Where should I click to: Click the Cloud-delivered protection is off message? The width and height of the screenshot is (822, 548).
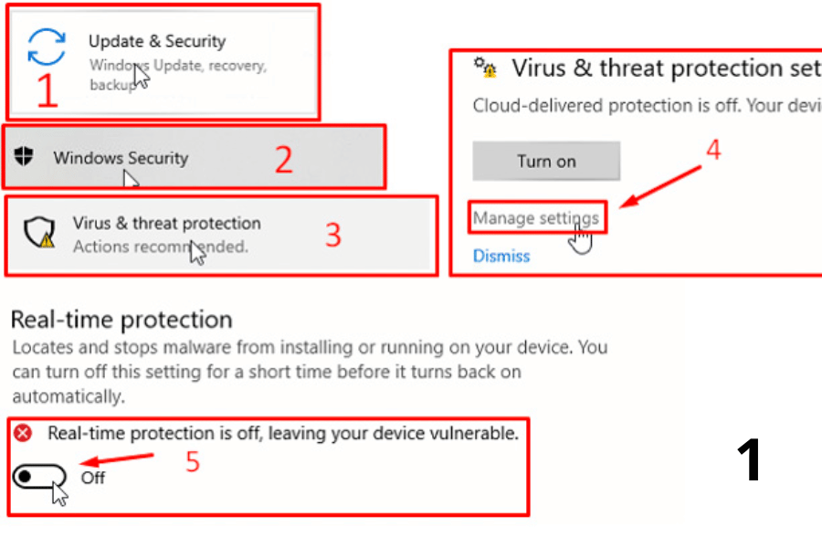click(639, 106)
